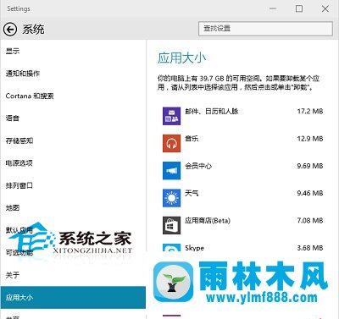
Task: Click the 9.69 MB size value
Action: pyautogui.click(x=310, y=166)
